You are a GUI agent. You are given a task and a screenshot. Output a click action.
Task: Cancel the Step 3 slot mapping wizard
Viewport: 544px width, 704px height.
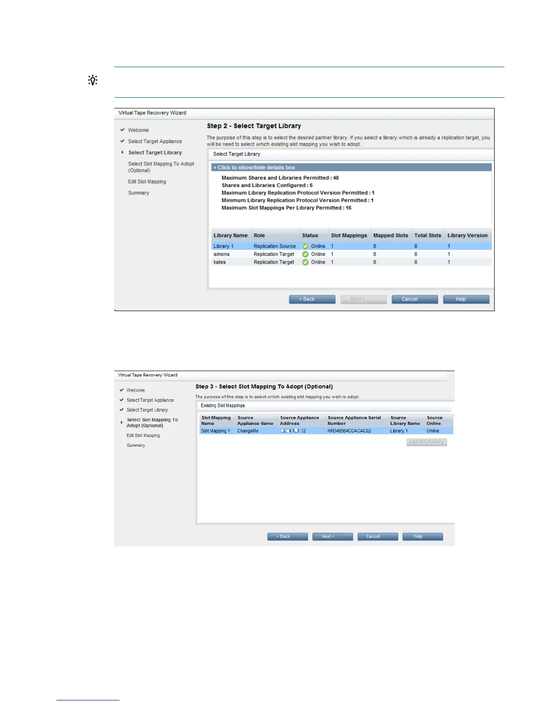378,536
